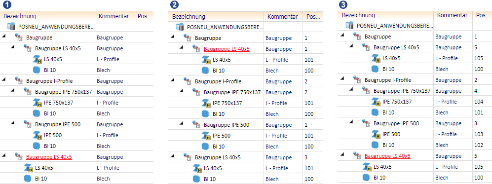Click the Baugruppe IPE 750x137 assembly icon, panel 3

[x=366, y=91]
